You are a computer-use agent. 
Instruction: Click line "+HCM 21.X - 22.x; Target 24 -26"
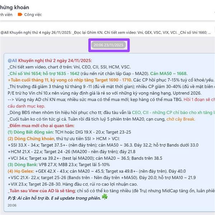(x=71, y=152)
